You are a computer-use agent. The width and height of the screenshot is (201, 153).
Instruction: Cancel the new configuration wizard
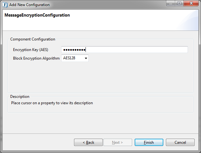tap(180, 142)
